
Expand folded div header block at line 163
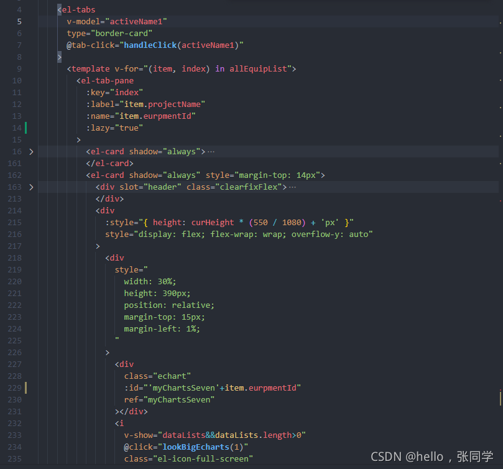click(x=31, y=187)
